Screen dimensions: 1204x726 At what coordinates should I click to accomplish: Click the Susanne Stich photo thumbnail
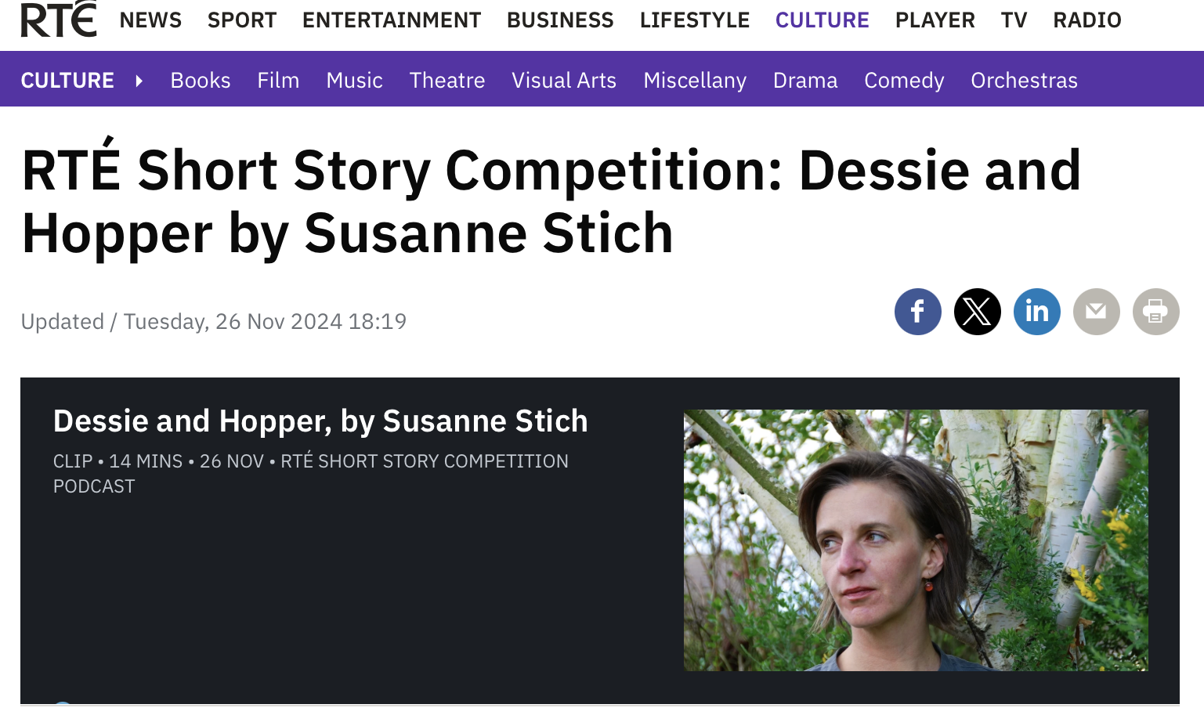916,540
